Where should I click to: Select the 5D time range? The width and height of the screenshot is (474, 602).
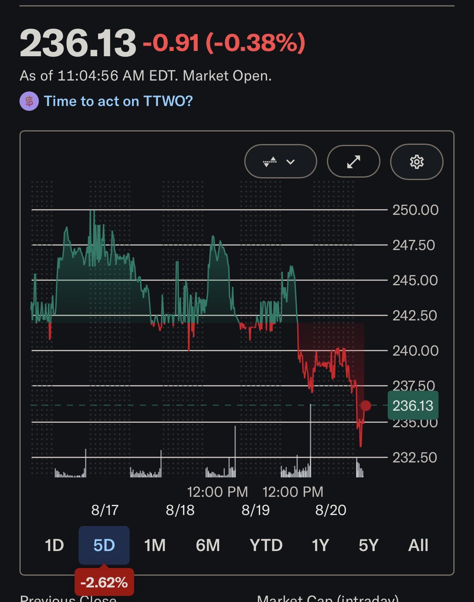click(104, 545)
